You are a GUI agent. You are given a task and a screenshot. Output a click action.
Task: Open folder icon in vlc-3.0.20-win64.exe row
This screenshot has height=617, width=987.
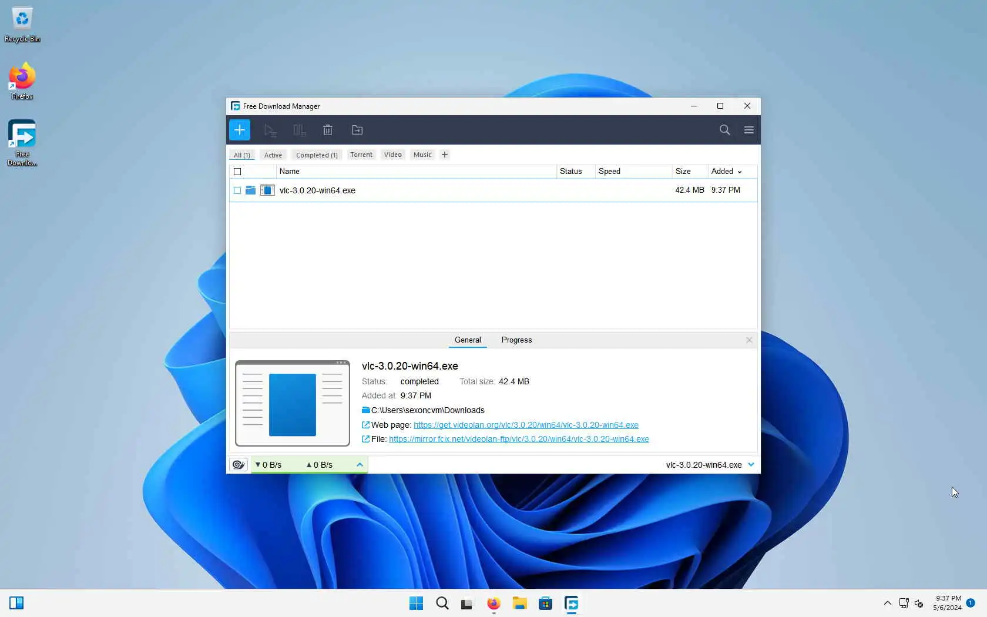[x=250, y=190]
